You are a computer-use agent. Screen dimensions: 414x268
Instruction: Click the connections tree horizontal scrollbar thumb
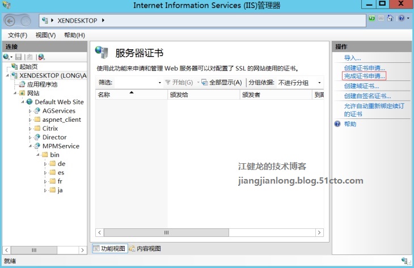tap(34, 250)
